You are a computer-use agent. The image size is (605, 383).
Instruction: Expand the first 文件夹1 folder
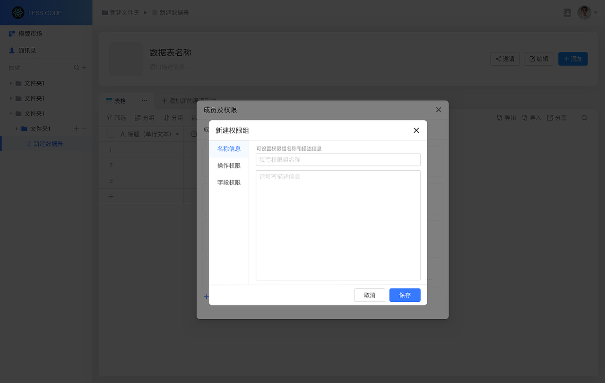(10, 83)
